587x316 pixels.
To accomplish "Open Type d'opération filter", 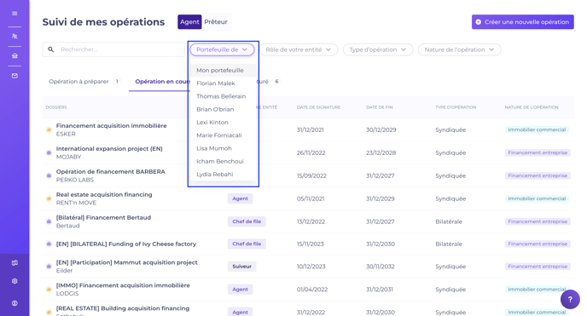I will (x=378, y=49).
